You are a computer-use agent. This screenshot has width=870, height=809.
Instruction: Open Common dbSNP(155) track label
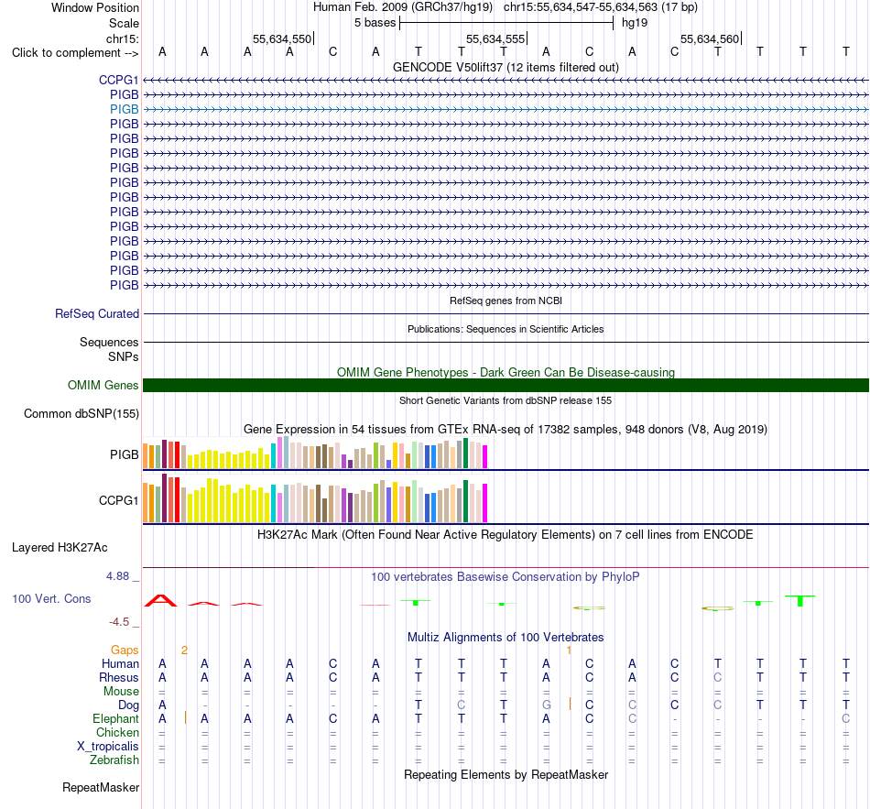coord(81,413)
